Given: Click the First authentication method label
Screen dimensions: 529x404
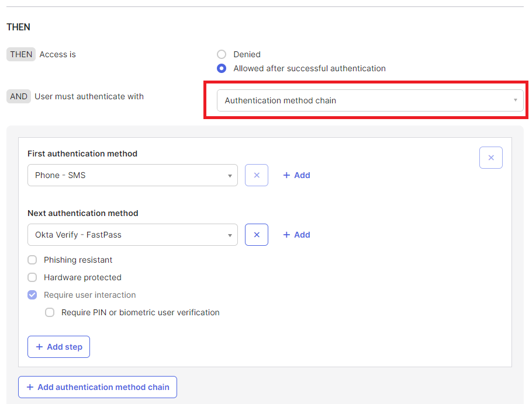Looking at the screenshot, I should pos(82,154).
